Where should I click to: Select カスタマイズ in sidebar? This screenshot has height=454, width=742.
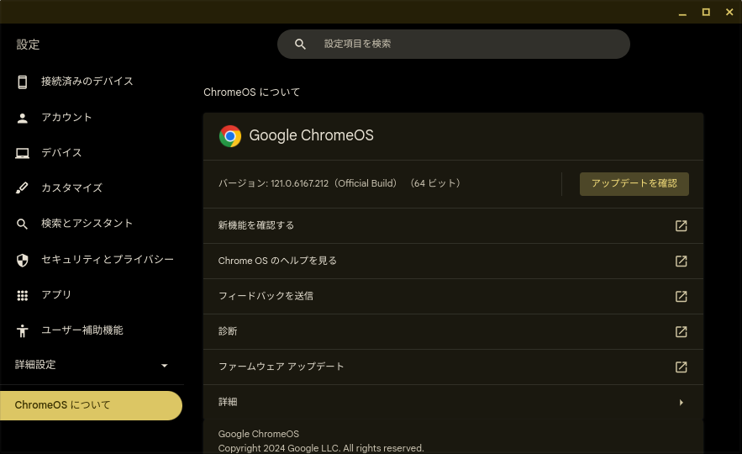click(x=71, y=188)
